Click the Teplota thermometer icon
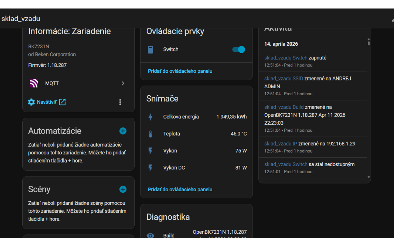This screenshot has width=394, height=238. coord(150,134)
